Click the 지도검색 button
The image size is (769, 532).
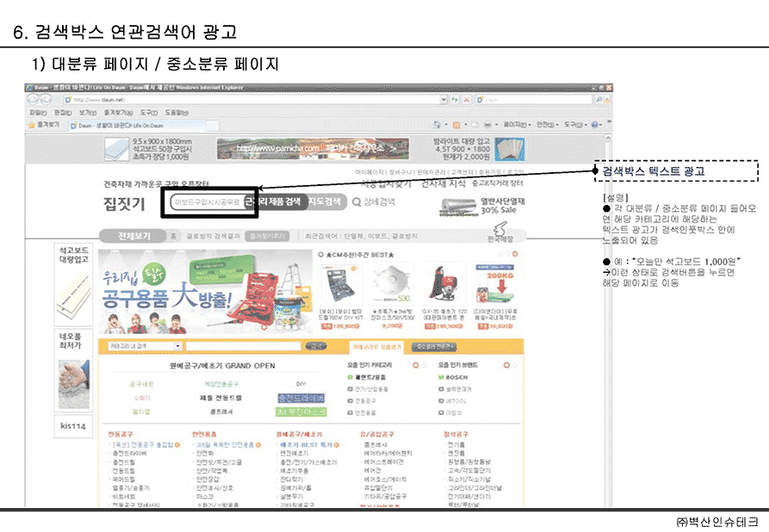pyautogui.click(x=326, y=202)
